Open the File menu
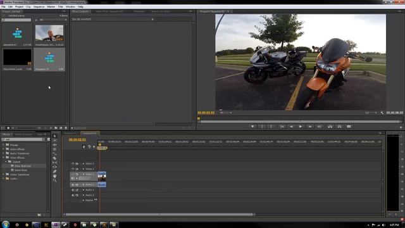The width and height of the screenshot is (405, 228). [x=3, y=7]
